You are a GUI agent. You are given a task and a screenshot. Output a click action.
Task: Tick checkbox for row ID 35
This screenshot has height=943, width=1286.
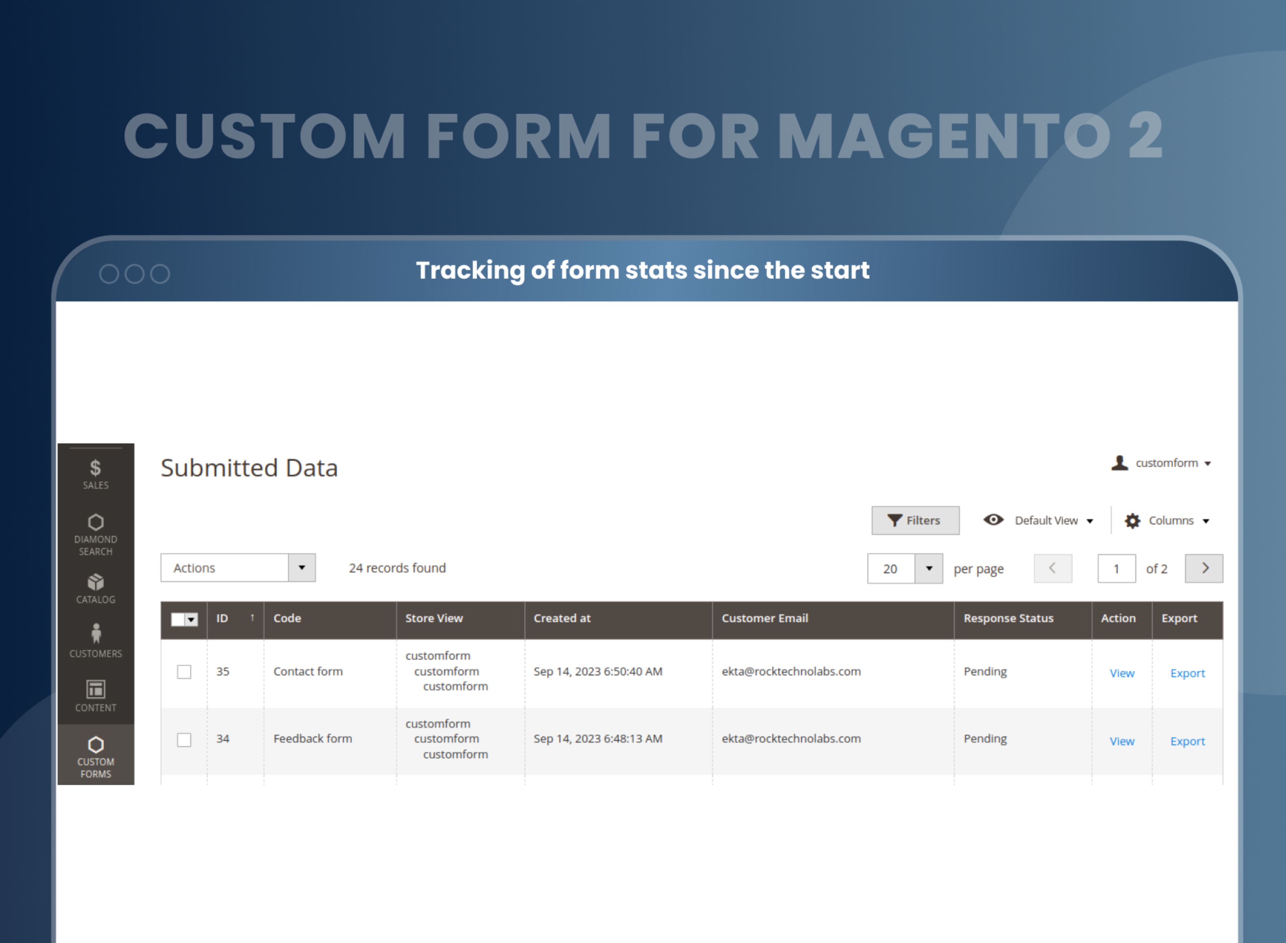(184, 672)
